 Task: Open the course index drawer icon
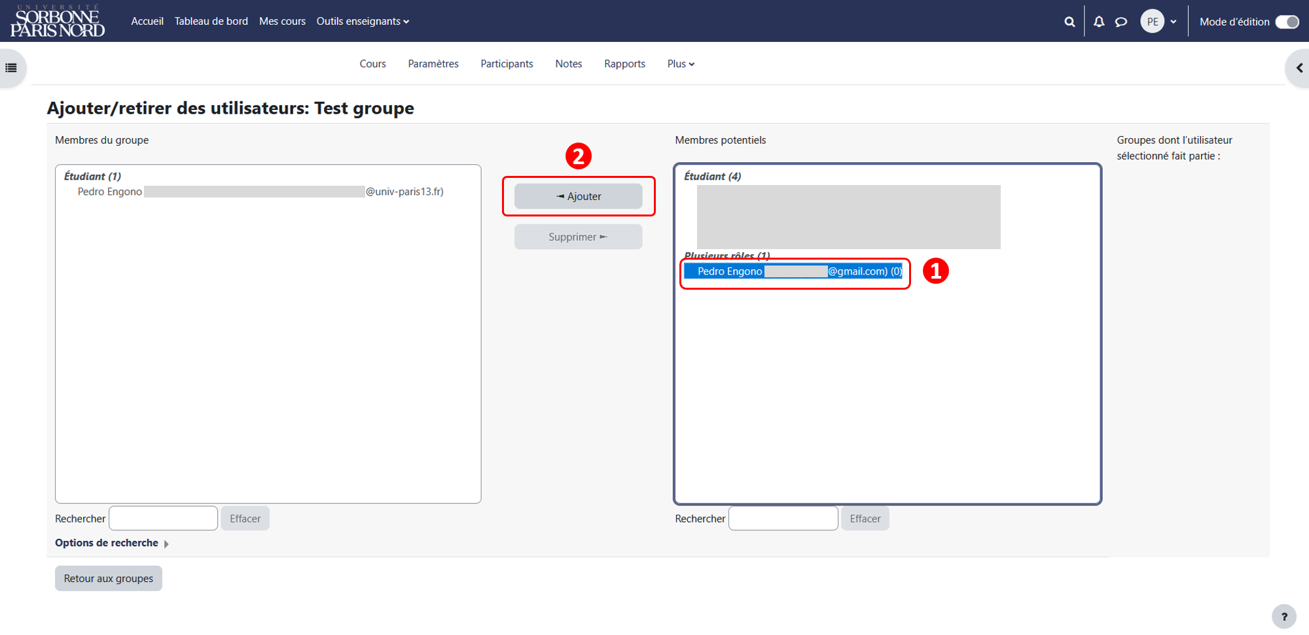pos(11,67)
